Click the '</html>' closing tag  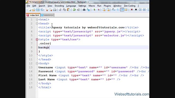coord(45,87)
